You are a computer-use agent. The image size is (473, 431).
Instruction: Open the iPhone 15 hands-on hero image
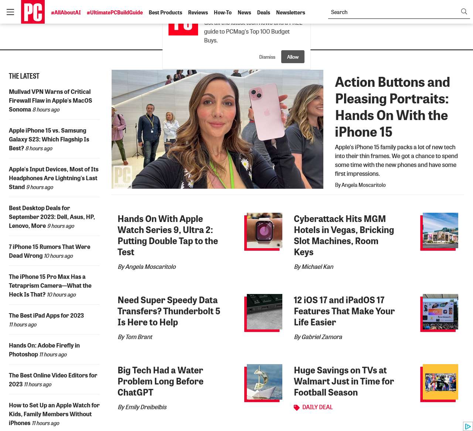(217, 129)
